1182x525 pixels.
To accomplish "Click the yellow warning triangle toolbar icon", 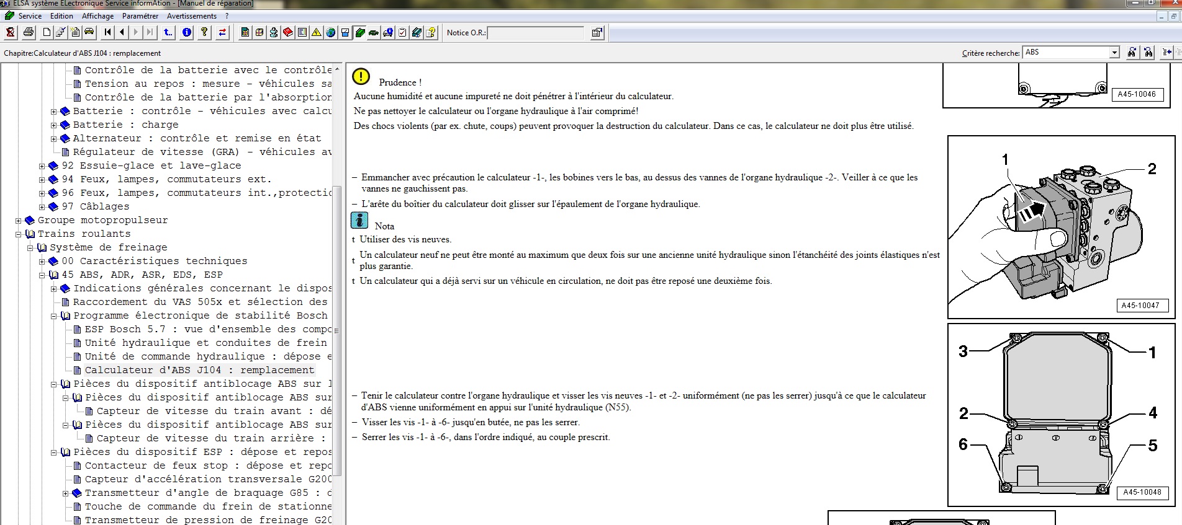I will [316, 33].
